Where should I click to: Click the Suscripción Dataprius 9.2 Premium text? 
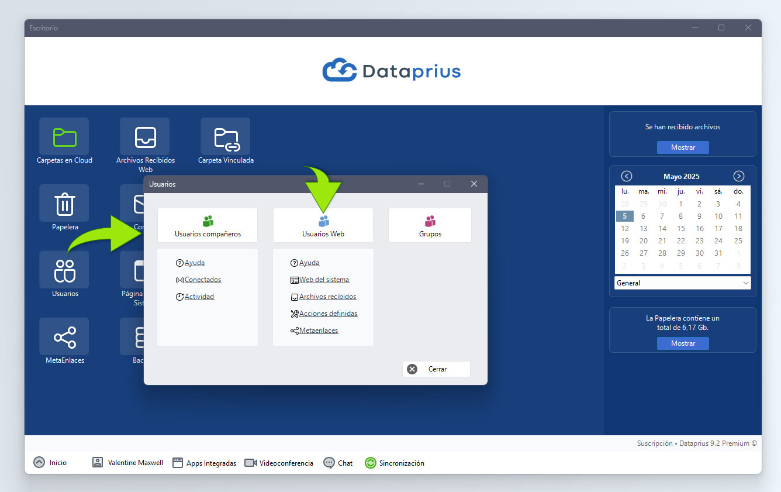(x=697, y=443)
